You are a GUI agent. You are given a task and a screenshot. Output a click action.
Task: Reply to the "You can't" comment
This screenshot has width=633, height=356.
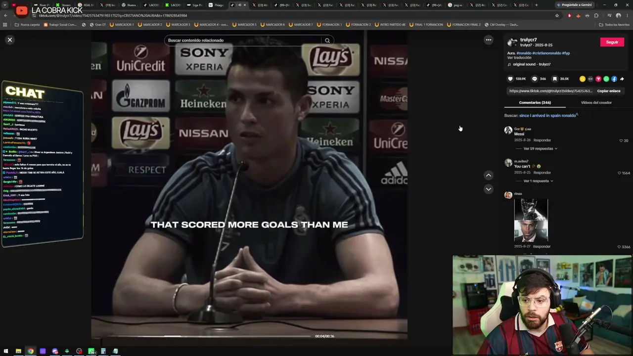[x=542, y=173]
